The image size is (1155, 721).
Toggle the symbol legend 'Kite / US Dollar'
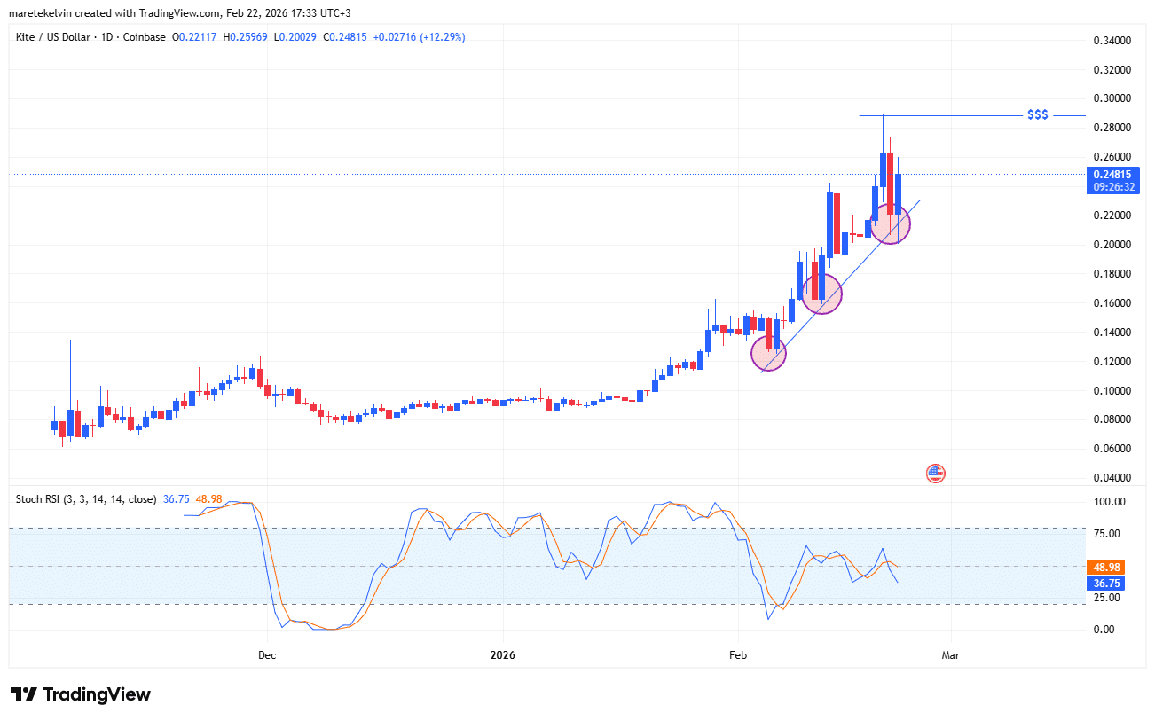tap(53, 37)
